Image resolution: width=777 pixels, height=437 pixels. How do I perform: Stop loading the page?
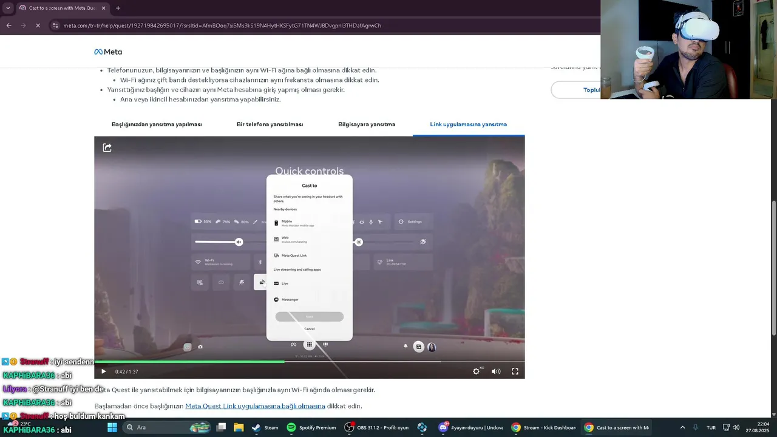[x=38, y=25]
